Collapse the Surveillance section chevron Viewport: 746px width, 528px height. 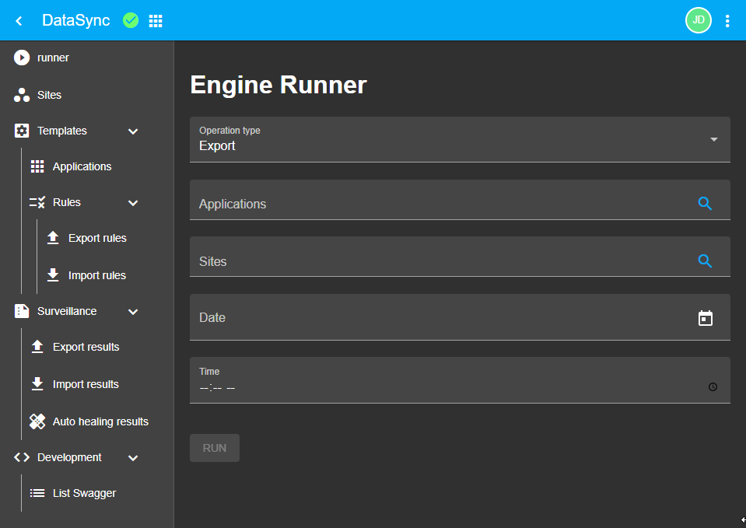(133, 312)
